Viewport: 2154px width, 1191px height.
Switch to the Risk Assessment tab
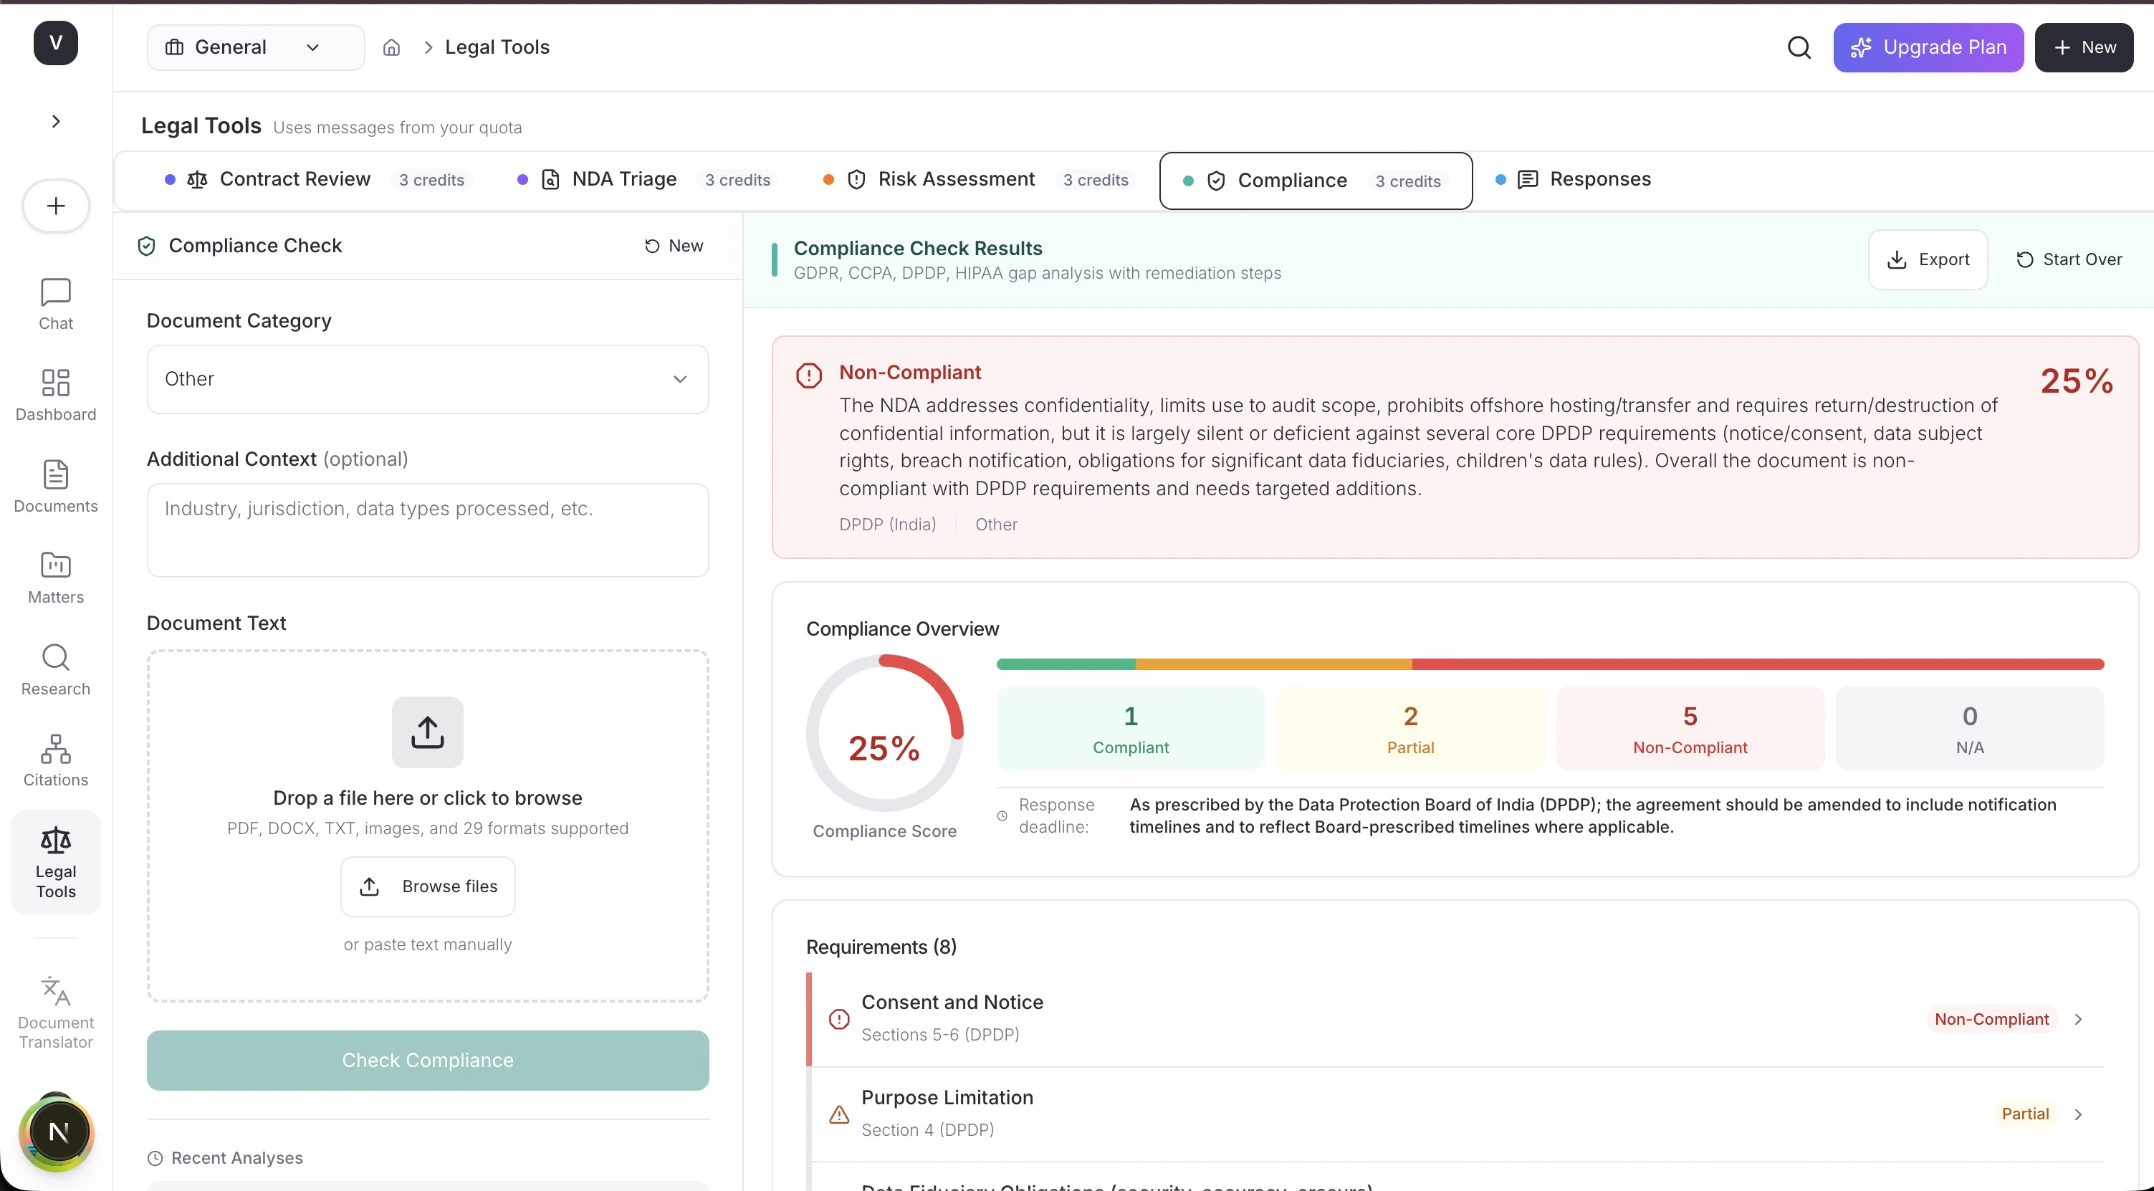pos(978,180)
